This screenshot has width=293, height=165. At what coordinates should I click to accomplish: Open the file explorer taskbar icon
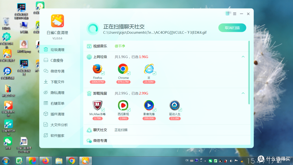(59, 161)
